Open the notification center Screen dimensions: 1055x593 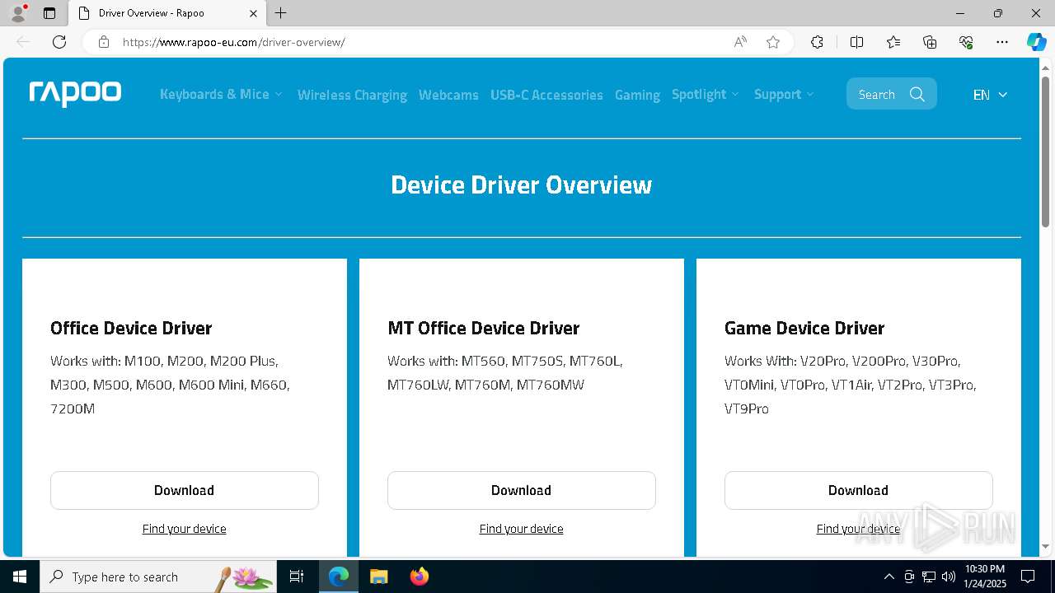click(1028, 577)
